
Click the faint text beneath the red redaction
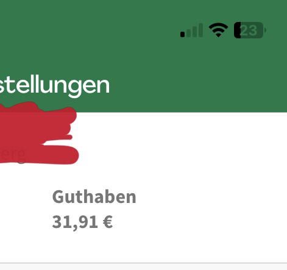[x=13, y=154]
